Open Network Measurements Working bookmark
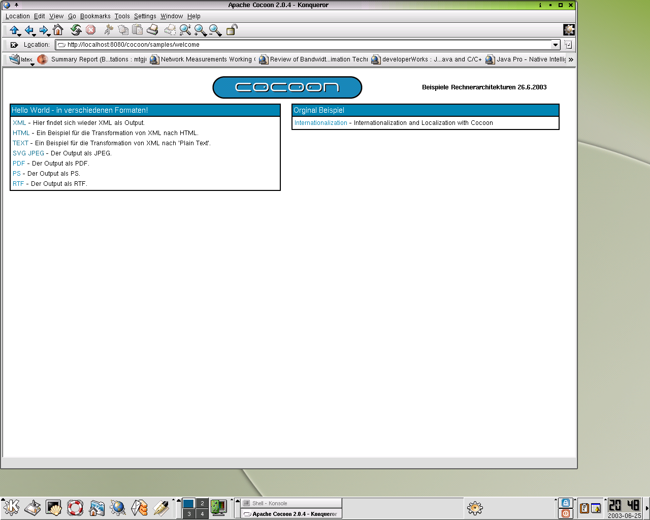650x520 pixels. (x=203, y=59)
